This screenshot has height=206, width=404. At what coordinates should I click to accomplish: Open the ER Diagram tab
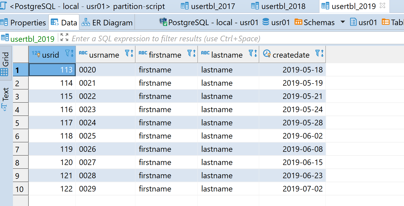click(x=107, y=23)
